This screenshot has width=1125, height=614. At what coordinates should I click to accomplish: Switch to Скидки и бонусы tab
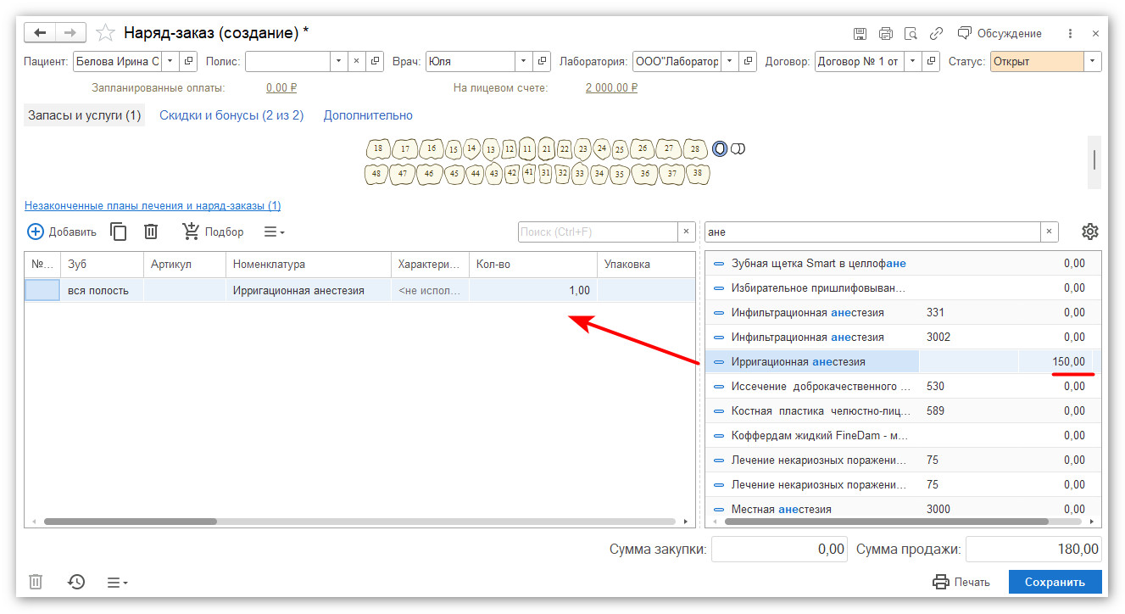pyautogui.click(x=231, y=115)
